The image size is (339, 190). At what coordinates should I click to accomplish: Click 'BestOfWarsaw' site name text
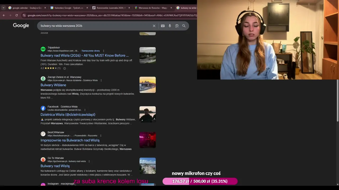coord(56,132)
